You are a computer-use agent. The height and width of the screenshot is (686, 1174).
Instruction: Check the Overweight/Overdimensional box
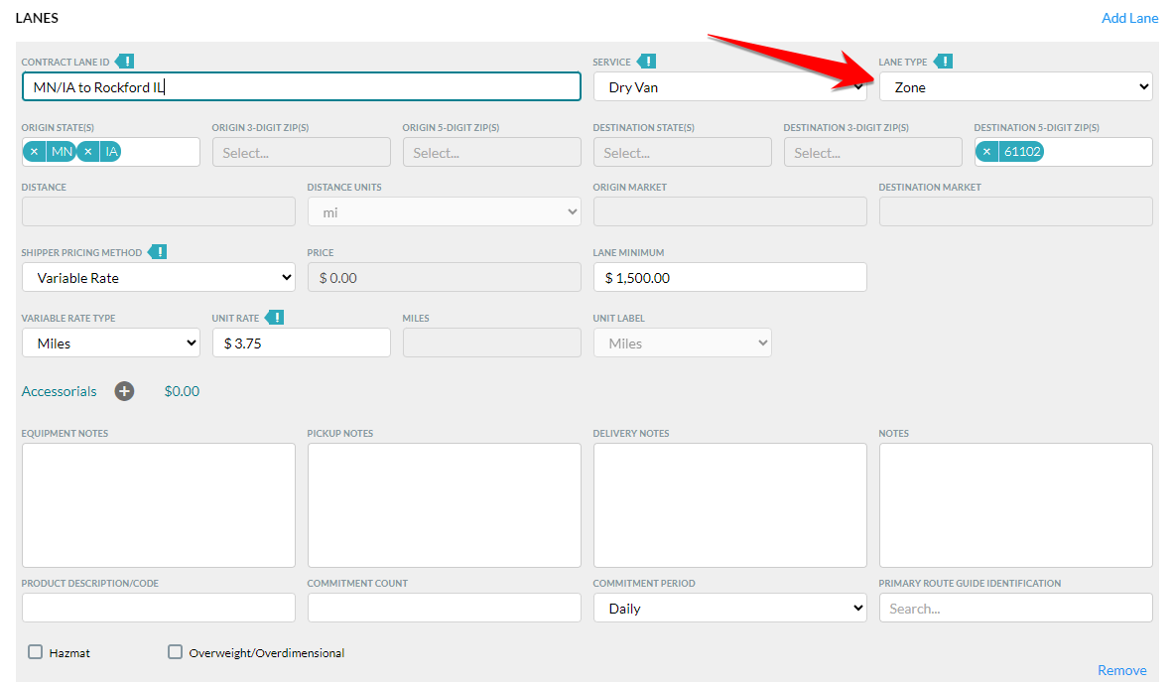pyautogui.click(x=176, y=652)
